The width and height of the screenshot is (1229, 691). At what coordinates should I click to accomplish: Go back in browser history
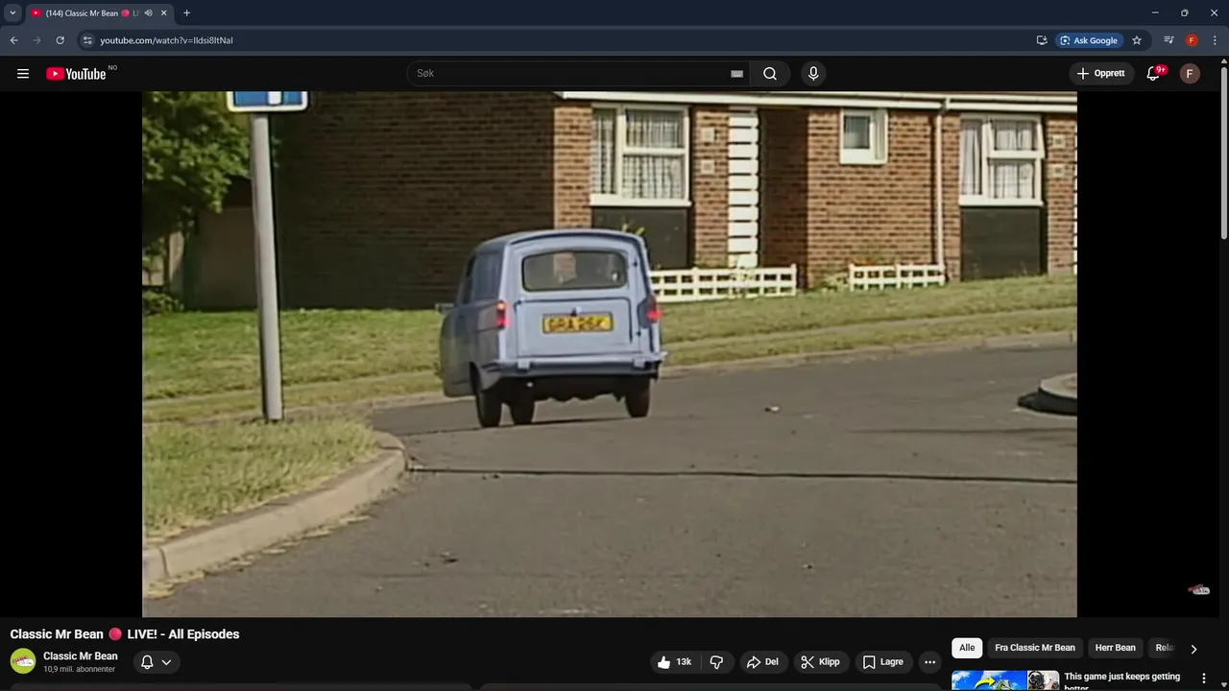(13, 40)
